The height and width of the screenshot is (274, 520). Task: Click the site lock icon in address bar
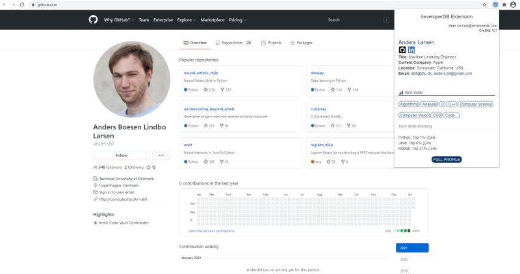point(32,5)
